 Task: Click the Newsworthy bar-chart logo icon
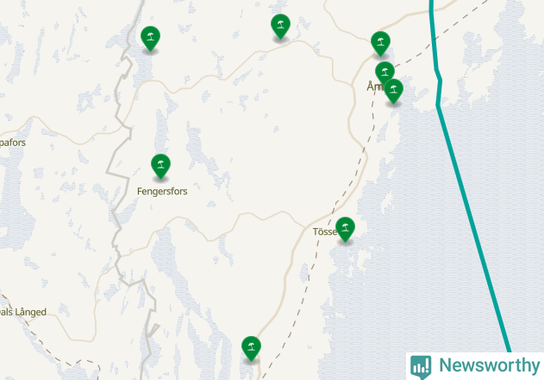tap(421, 367)
